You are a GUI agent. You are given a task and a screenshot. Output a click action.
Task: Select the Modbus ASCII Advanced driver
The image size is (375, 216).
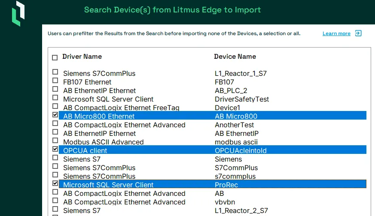[104, 142]
